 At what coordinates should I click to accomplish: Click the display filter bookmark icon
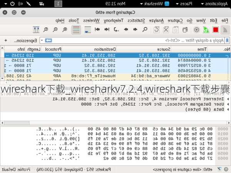coord(227,40)
